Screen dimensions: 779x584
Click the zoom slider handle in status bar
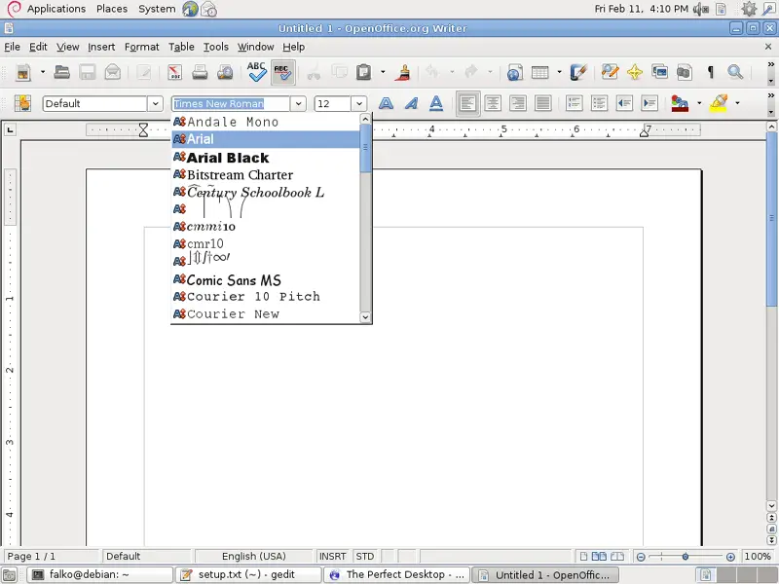pyautogui.click(x=686, y=557)
